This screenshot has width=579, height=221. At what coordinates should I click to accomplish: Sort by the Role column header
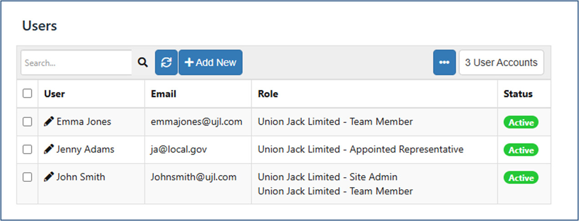[268, 94]
